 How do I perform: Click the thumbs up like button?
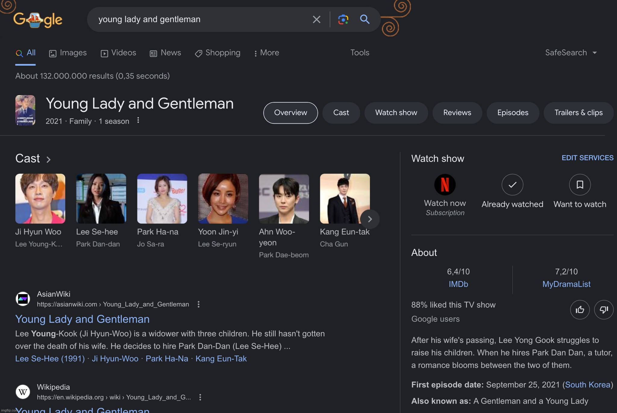pos(580,310)
